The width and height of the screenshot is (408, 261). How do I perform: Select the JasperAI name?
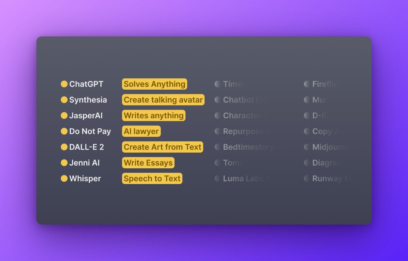click(86, 116)
